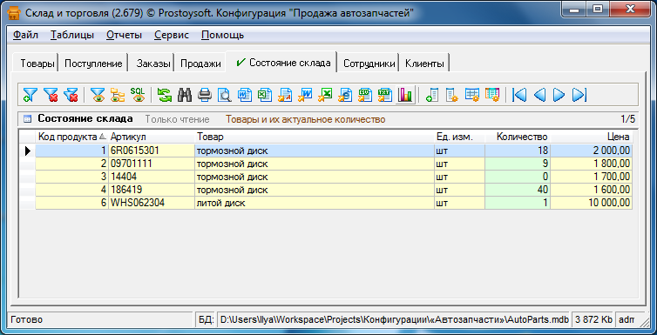Sort by Код продукта column header
The image size is (657, 335).
[71, 137]
